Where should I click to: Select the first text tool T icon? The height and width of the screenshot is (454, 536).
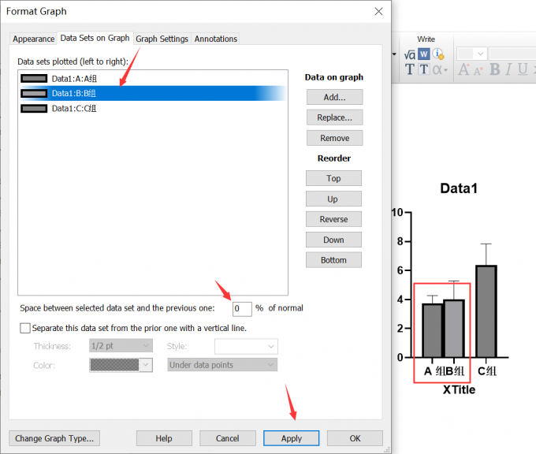410,69
